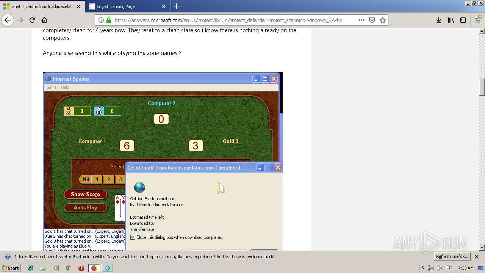
Task: Open a new tab with plus button
Action: tap(177, 6)
